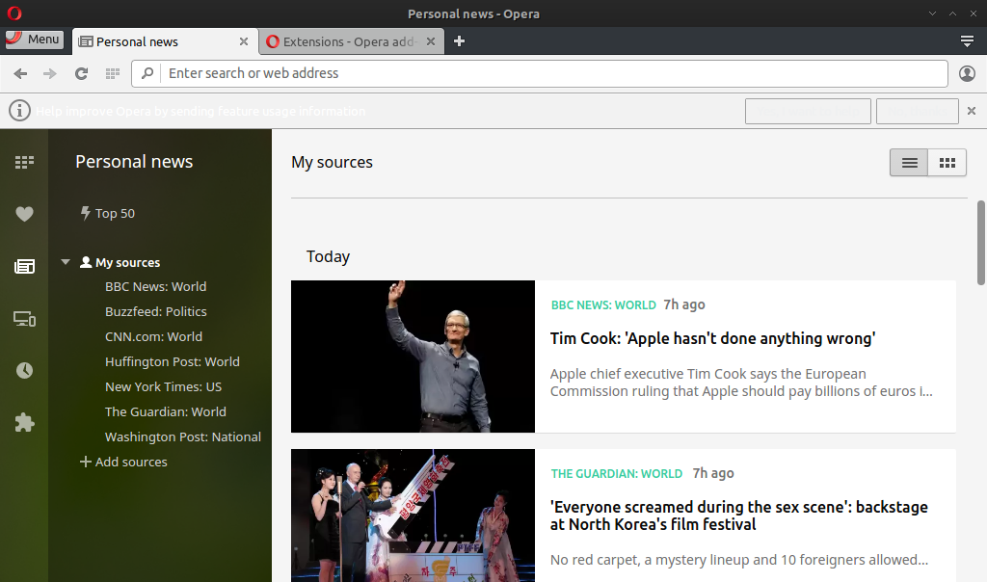Collapse the My sources tree
987x582 pixels.
tap(66, 262)
